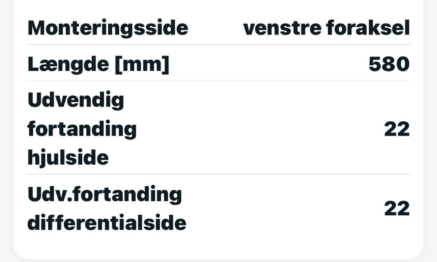Click empty space between 'Længde [mm]' and 580
Viewport: 437px width, 262px height.
click(269, 65)
